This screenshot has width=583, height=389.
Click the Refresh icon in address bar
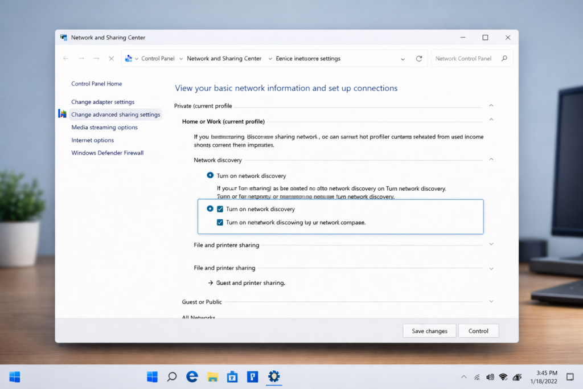click(x=419, y=59)
